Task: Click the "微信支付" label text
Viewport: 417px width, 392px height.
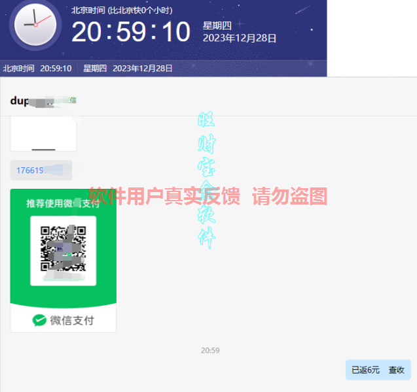Action: [x=72, y=320]
